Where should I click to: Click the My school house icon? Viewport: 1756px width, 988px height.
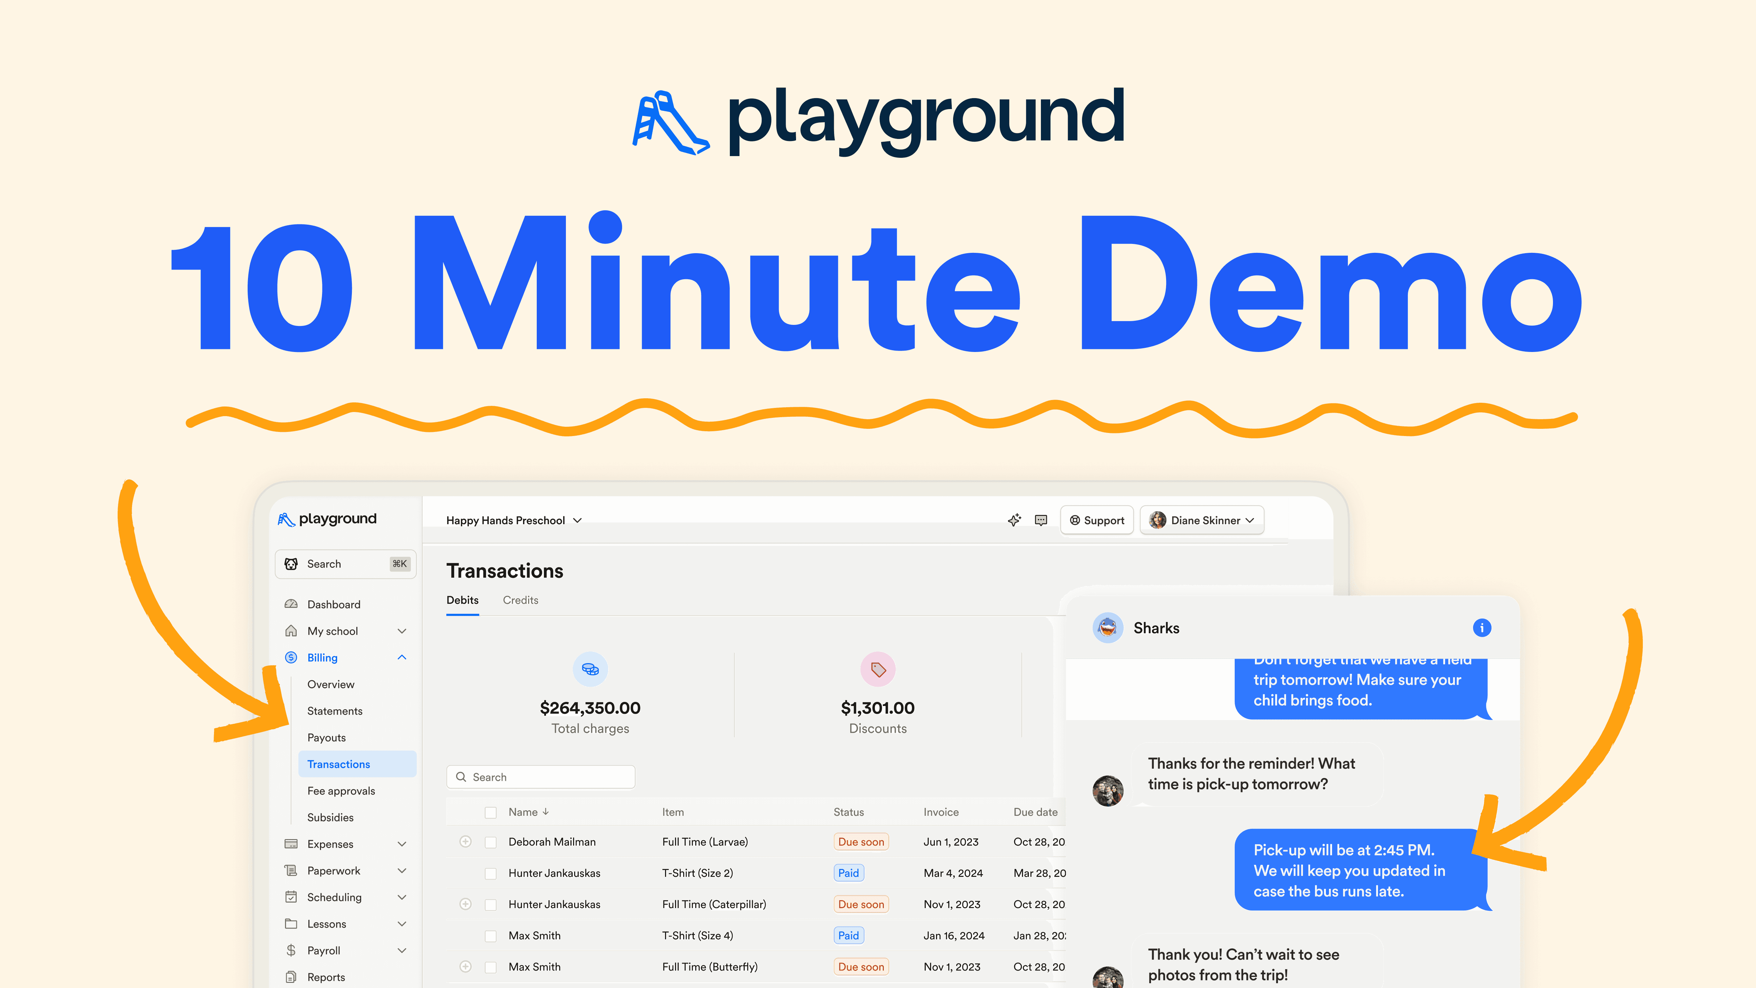coord(291,631)
